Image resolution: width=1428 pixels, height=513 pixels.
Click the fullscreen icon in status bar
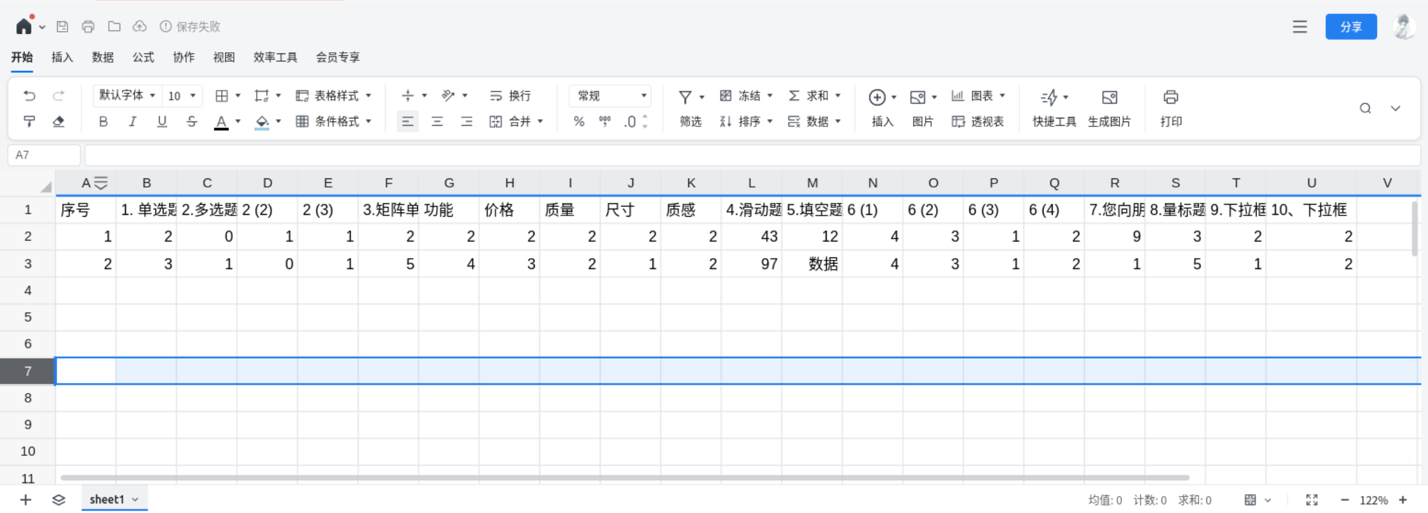tap(1312, 500)
